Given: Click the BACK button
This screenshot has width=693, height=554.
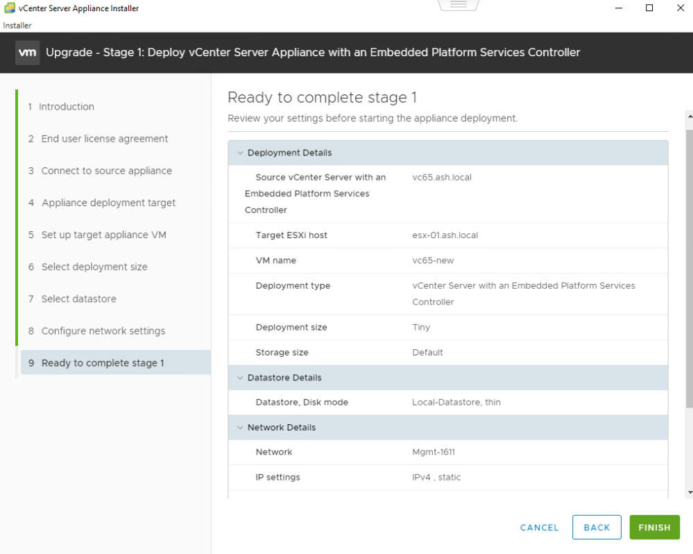Looking at the screenshot, I should tap(597, 527).
